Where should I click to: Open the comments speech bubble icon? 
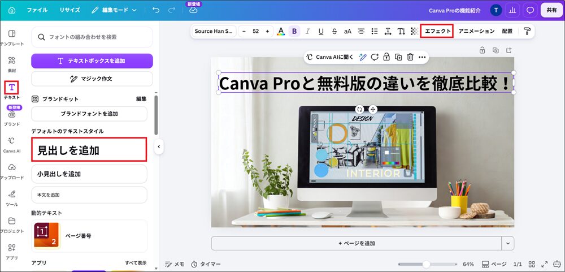pyautogui.click(x=530, y=10)
